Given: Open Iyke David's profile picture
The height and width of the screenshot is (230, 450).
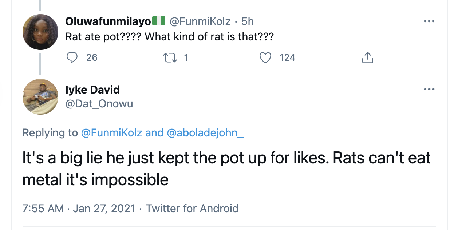Looking at the screenshot, I should tap(40, 97).
